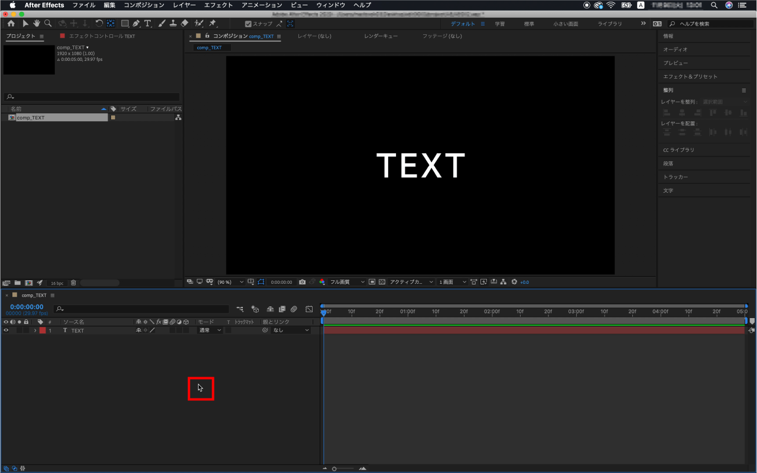Click the 16 bpc color depth button
The image size is (757, 473).
pyautogui.click(x=57, y=284)
